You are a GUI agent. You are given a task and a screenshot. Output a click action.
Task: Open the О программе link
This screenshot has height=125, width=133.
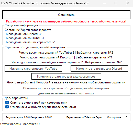114,117
